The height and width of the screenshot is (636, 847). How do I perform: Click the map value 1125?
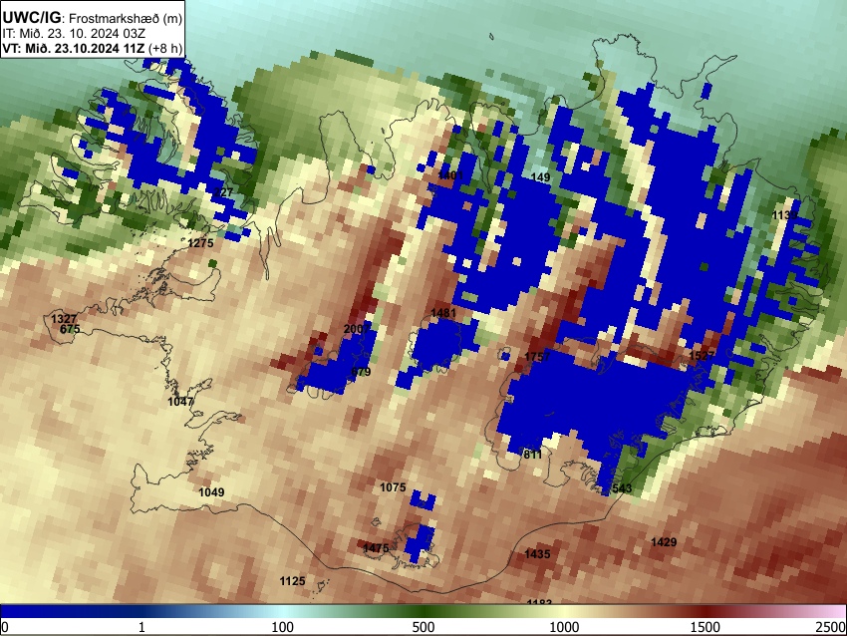[x=292, y=581]
